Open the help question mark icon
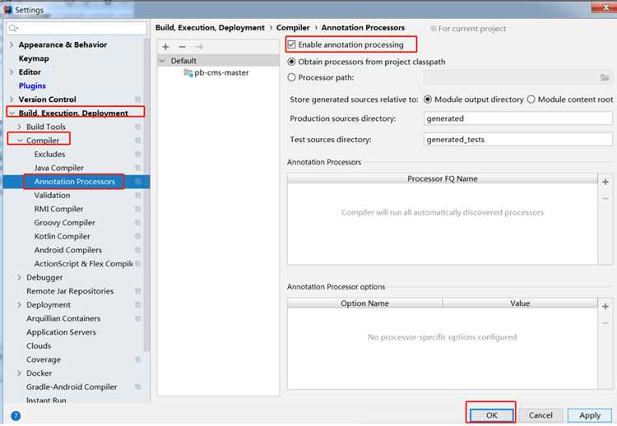Viewport: 617px width, 426px height. point(16,416)
